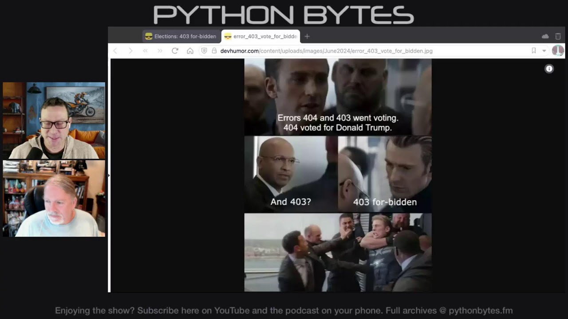
Task: Select the bottom guest webcam feed
Action: (54, 198)
